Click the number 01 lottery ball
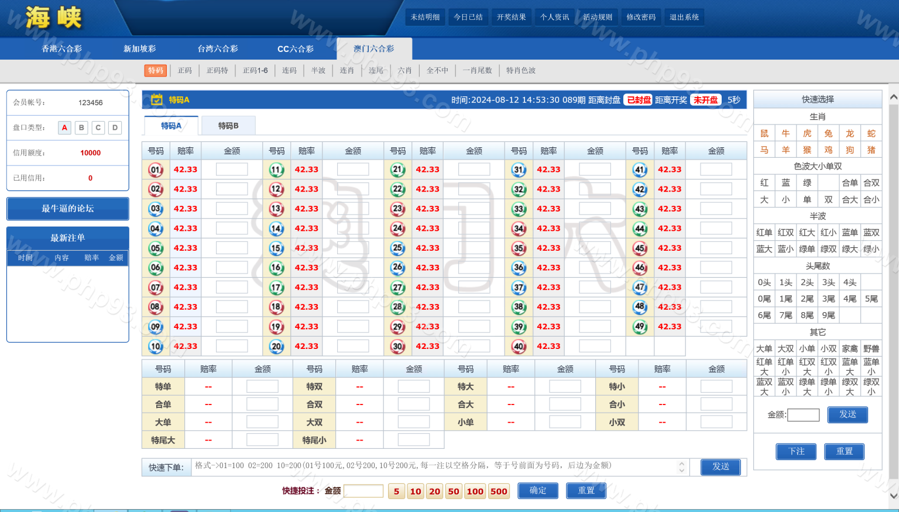The image size is (899, 512). (x=156, y=170)
